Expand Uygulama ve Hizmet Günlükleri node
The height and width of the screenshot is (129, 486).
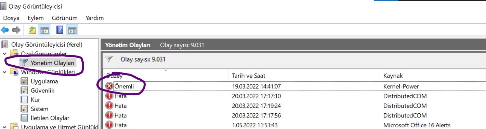pos(4,127)
